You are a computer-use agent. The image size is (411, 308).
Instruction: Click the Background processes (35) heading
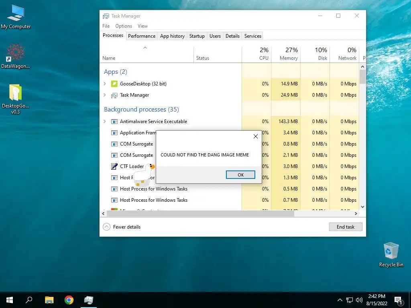coord(142,109)
